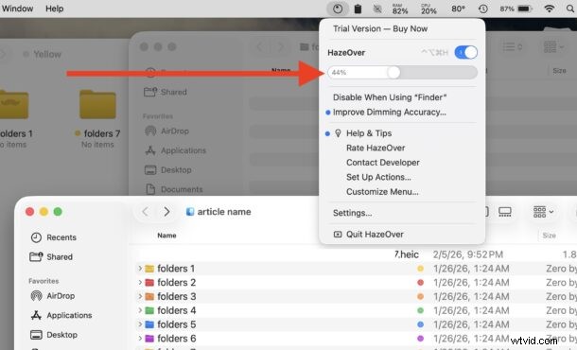Screen dimensions: 577x350
Task: Open Desktop in front Finder sidebar
Action: [x=54, y=335]
